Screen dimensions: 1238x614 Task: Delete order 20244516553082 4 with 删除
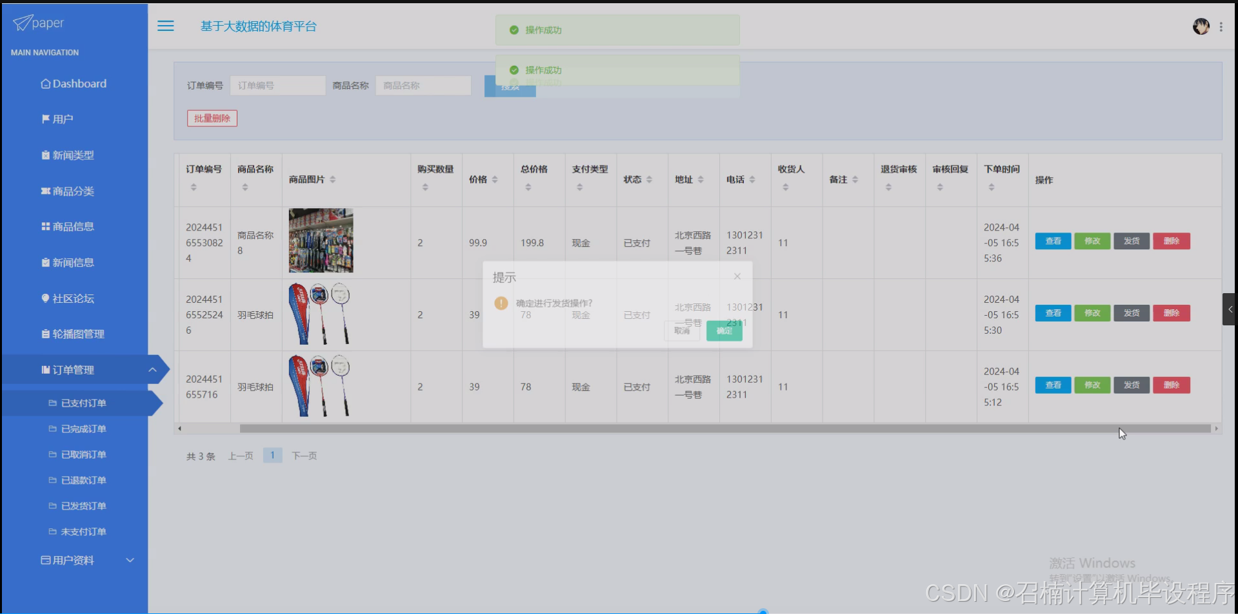tap(1172, 241)
